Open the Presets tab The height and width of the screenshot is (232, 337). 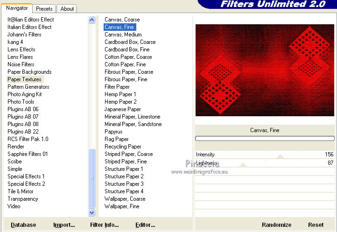click(x=44, y=9)
